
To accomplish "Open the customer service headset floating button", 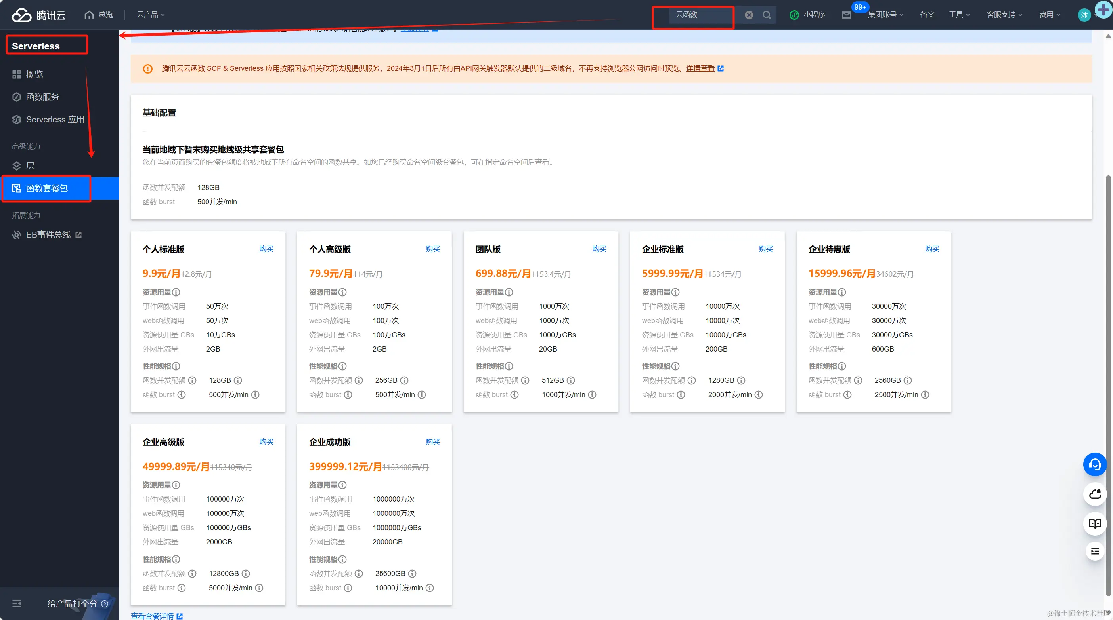I will (x=1094, y=465).
